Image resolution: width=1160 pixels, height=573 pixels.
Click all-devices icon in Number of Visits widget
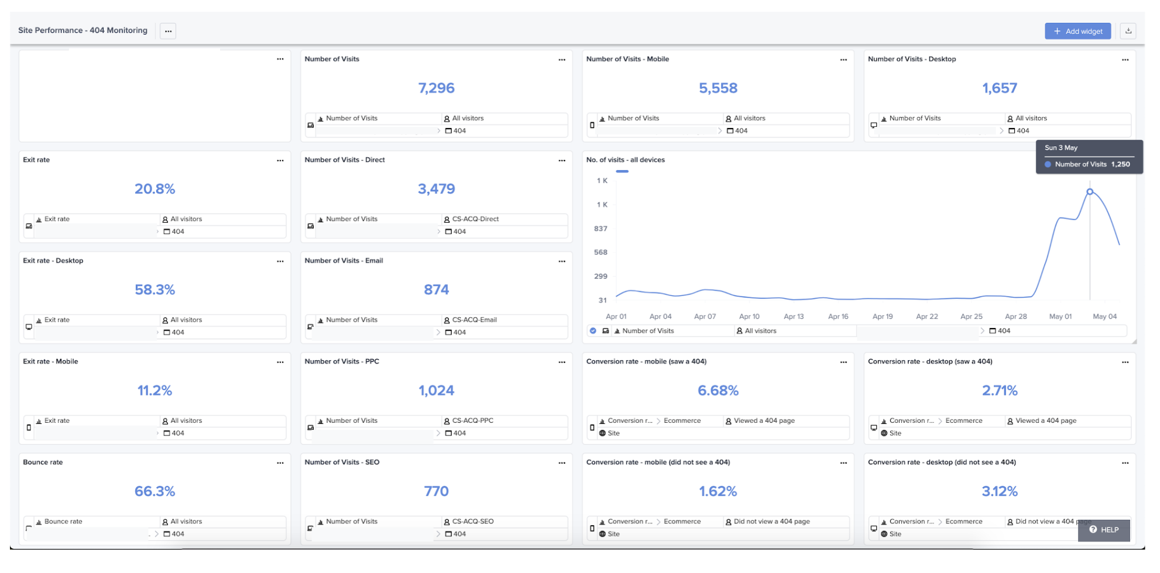click(310, 125)
